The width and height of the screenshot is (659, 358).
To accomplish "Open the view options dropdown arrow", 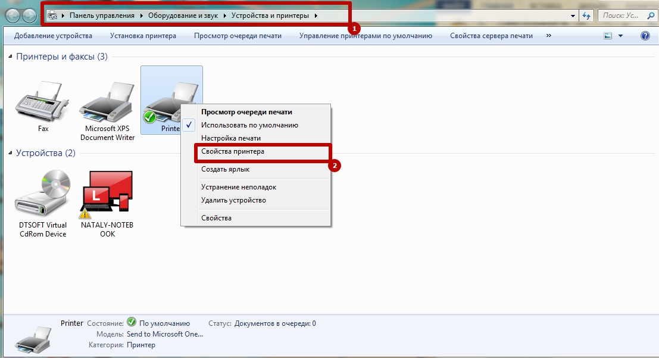I will tap(620, 36).
